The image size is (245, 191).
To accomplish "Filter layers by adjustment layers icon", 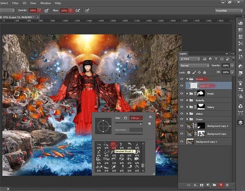I will 210,59.
